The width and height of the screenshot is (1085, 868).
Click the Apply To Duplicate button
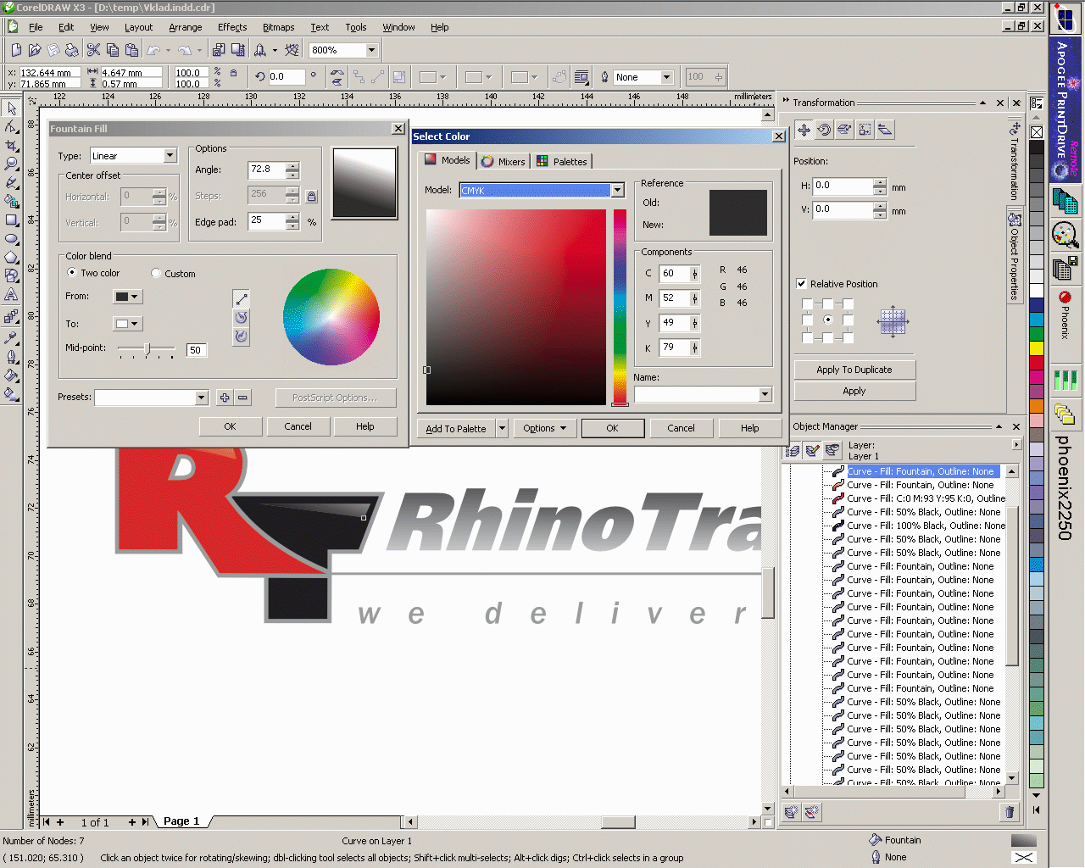854,370
